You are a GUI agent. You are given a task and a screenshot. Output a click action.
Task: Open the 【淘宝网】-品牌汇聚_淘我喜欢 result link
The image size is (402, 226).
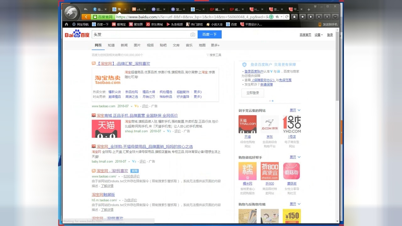tap(123, 63)
